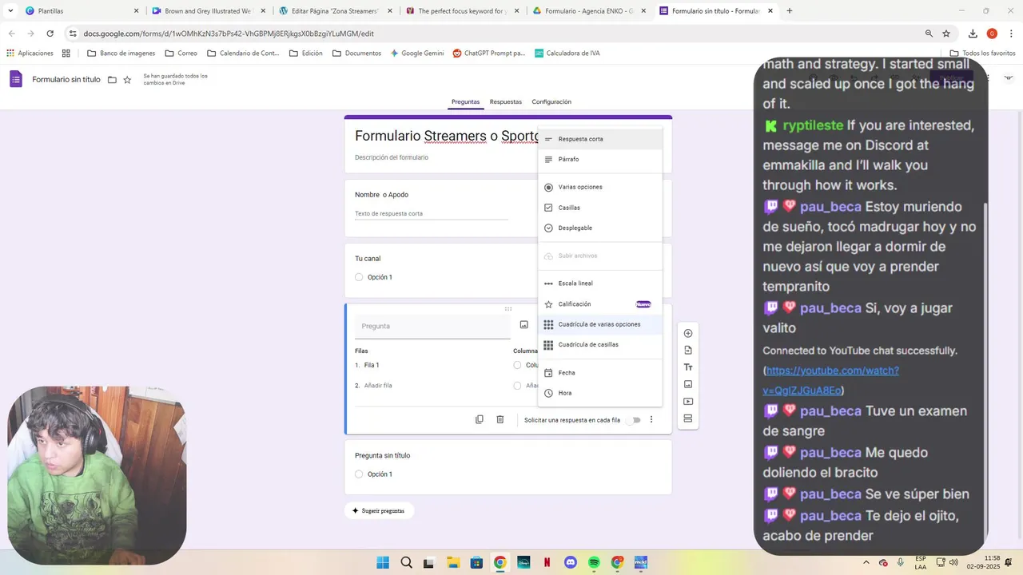Open Chrome three-dot menu
Image resolution: width=1023 pixels, height=575 pixels.
(x=1011, y=34)
